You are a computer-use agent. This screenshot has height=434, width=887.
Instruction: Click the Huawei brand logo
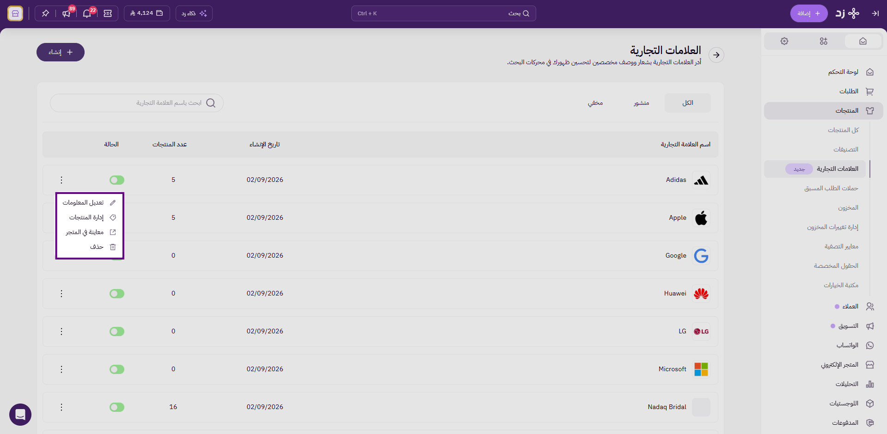point(701,294)
